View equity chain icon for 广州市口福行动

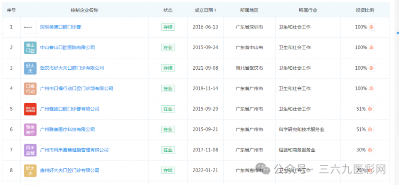click(x=371, y=88)
